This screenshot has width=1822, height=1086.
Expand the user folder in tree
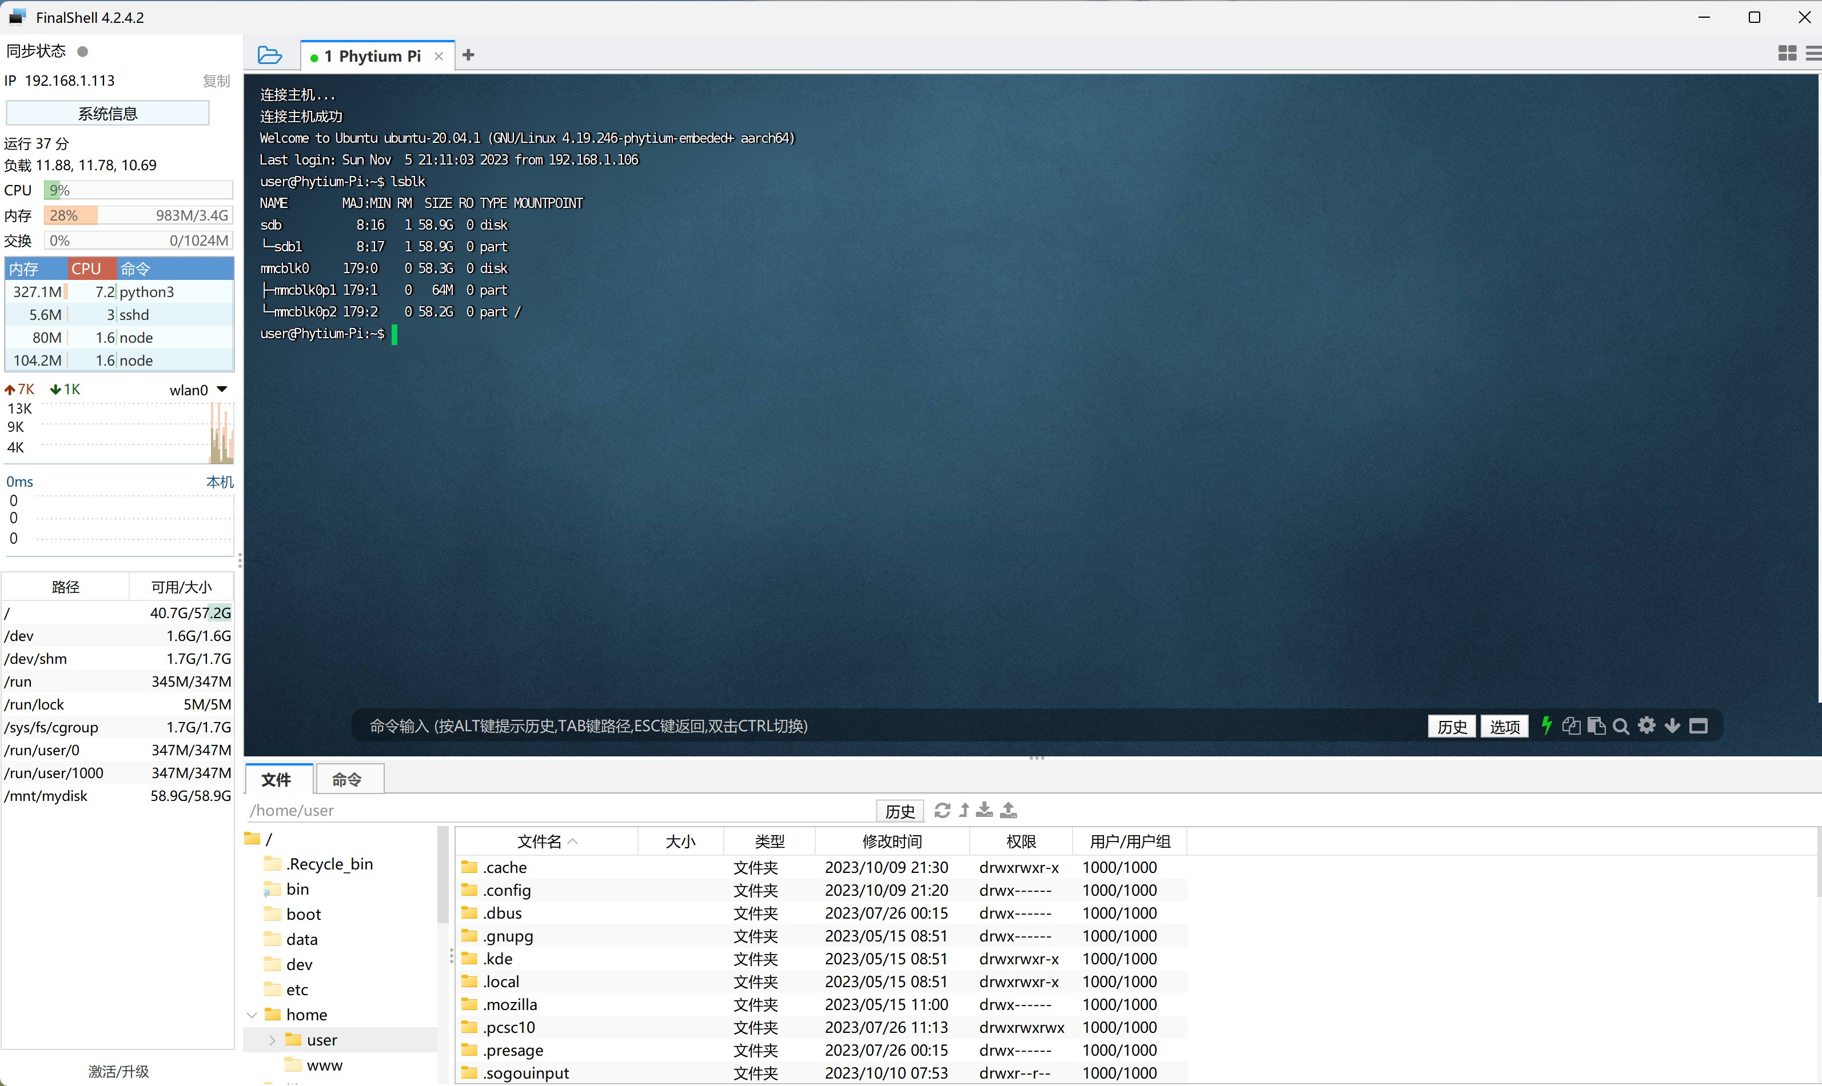[x=272, y=1039]
